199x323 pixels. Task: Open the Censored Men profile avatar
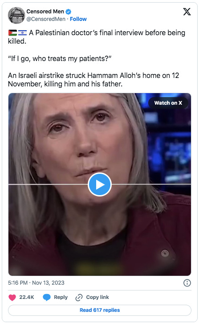click(x=16, y=15)
